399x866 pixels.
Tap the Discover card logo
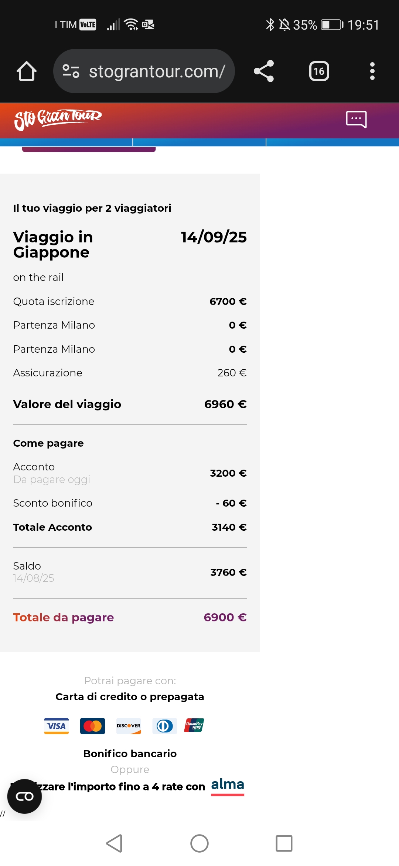[x=129, y=726]
